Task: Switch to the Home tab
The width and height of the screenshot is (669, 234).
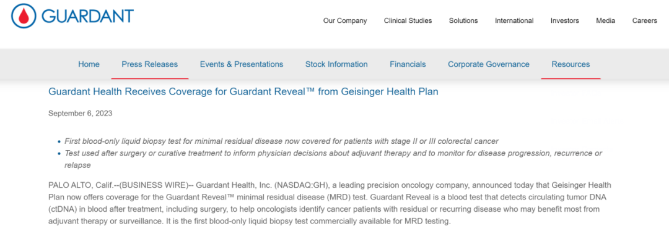Action: 89,64
